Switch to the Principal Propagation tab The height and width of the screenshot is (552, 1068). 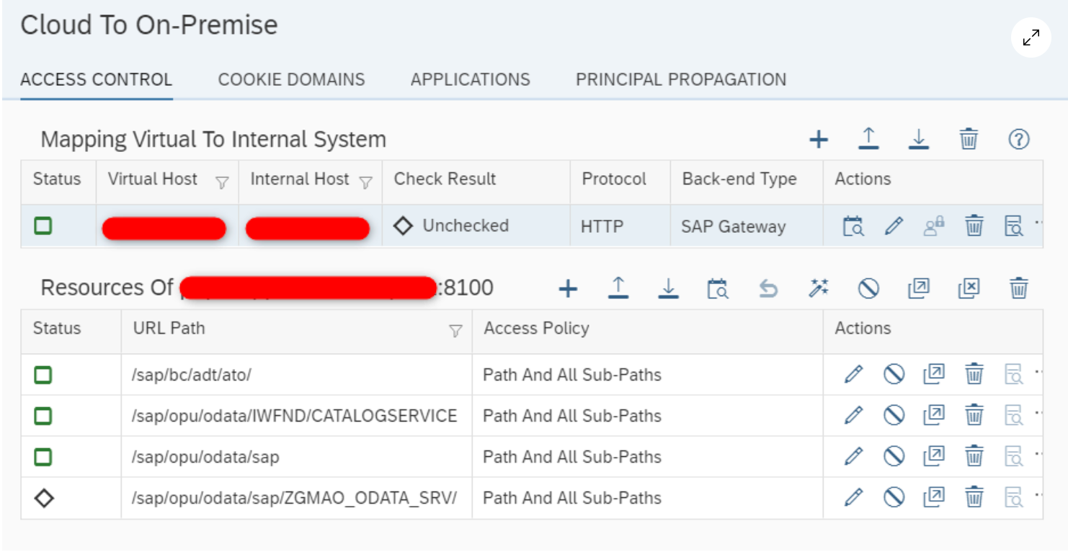[x=680, y=79]
